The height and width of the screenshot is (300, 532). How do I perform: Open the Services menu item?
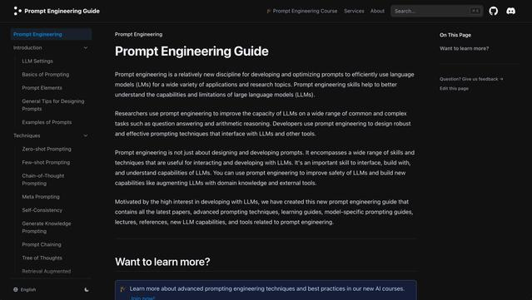click(x=354, y=11)
